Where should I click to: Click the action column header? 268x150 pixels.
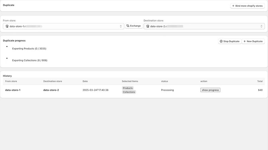coord(204,81)
